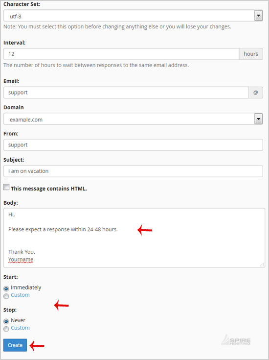Expand the Domain dropdown arrow

tap(258, 119)
